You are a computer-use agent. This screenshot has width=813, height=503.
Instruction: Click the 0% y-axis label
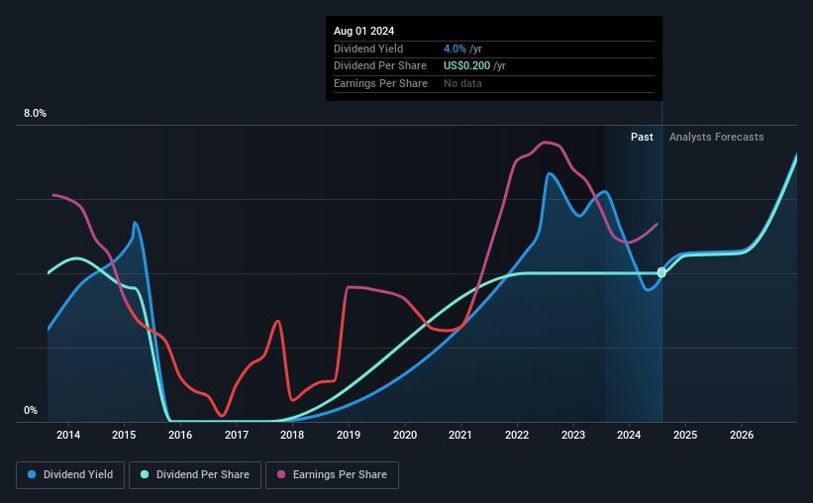coord(31,410)
